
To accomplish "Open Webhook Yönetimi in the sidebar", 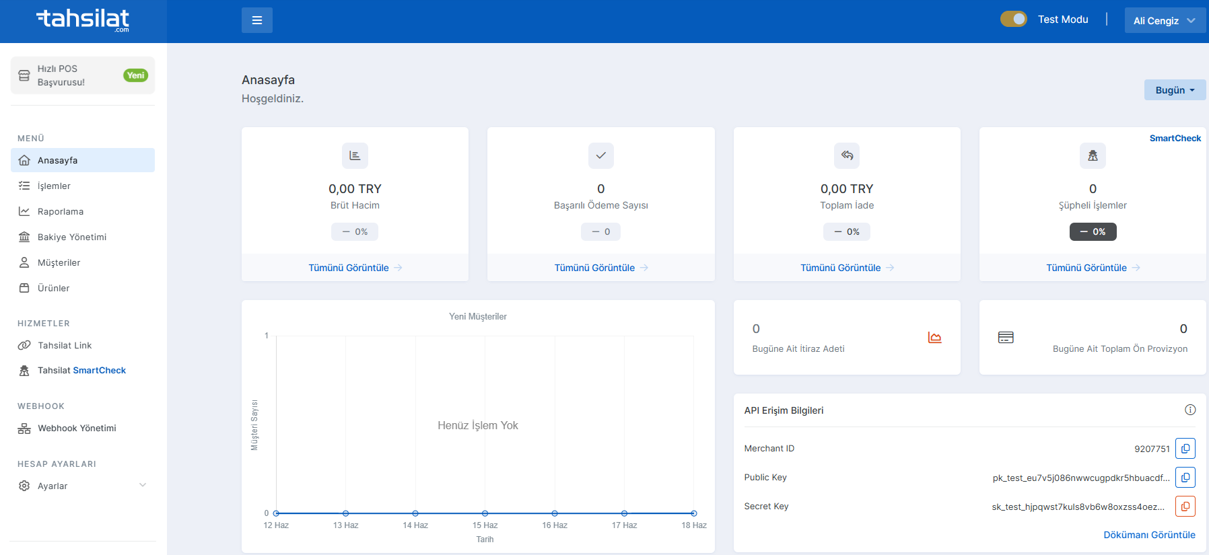I will (x=77, y=428).
